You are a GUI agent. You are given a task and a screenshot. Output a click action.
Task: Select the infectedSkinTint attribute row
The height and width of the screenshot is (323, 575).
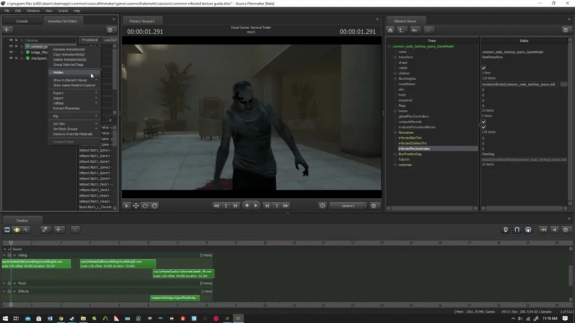coord(410,138)
